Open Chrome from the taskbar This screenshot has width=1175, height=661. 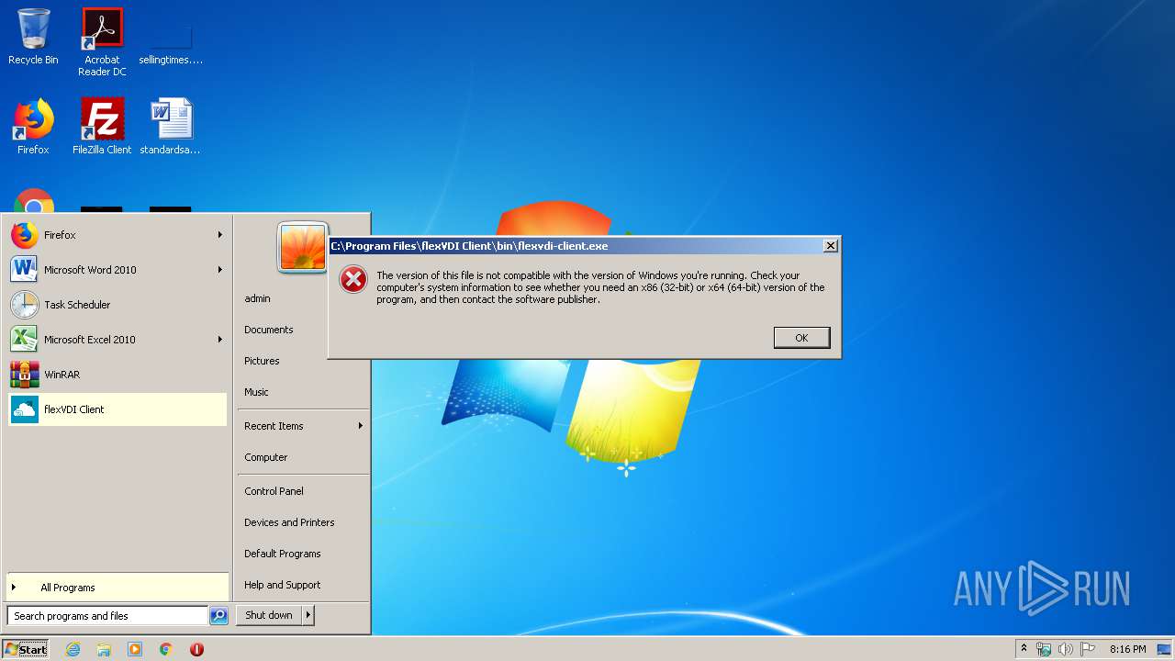click(165, 649)
